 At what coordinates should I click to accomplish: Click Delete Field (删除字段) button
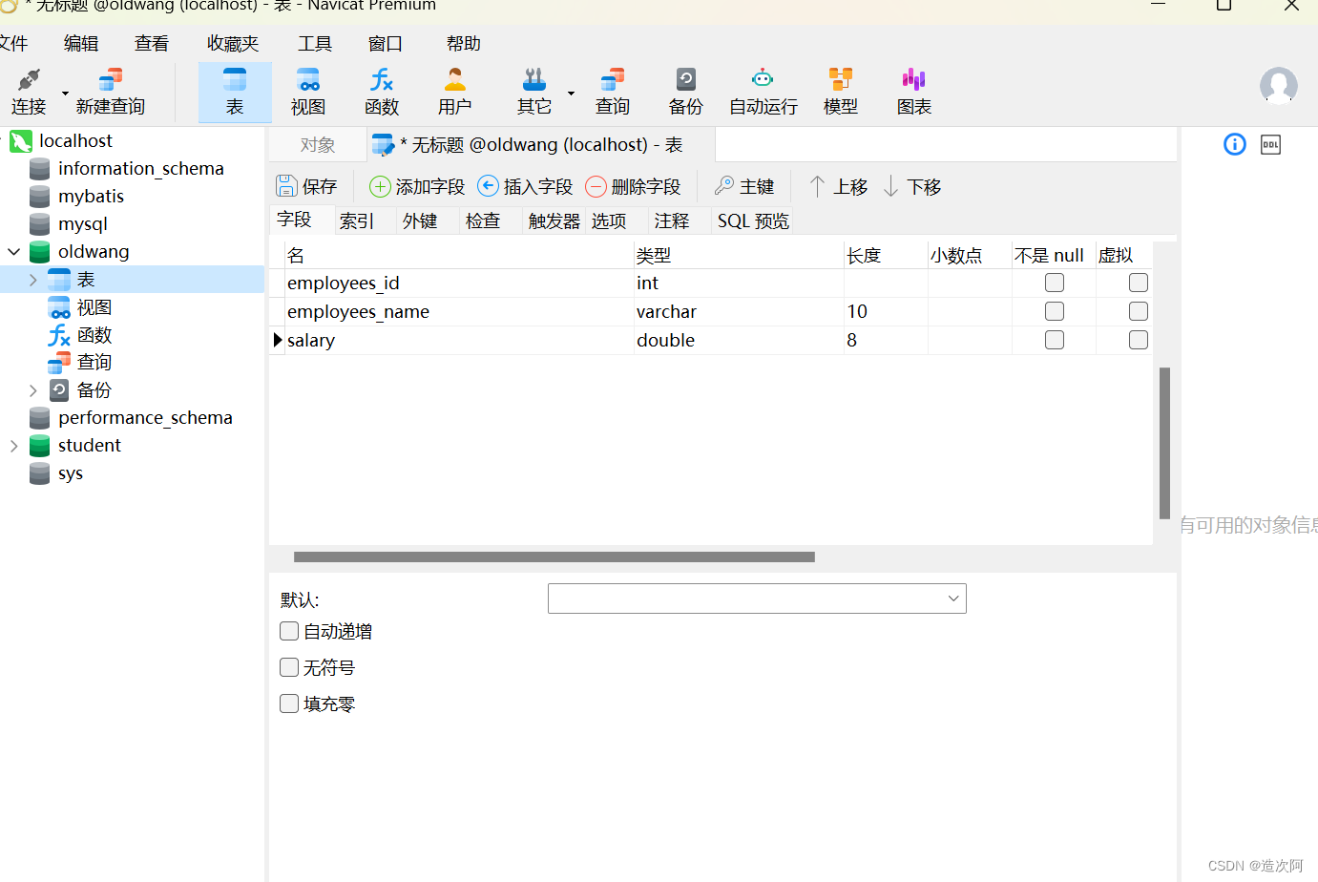click(633, 186)
